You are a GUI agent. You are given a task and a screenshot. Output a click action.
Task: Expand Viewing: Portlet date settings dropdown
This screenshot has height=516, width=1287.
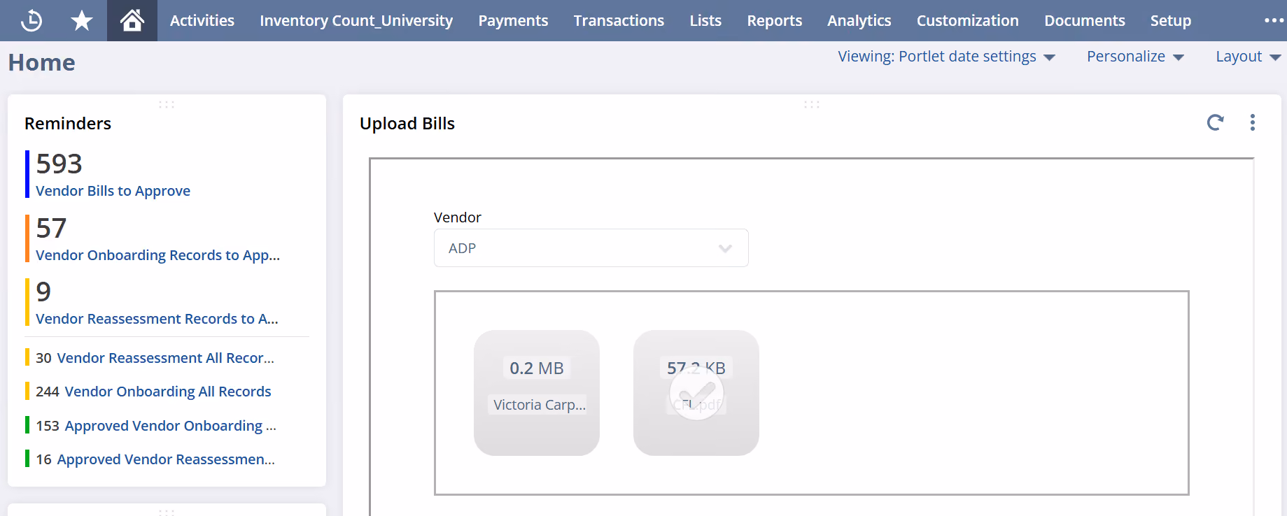(947, 57)
